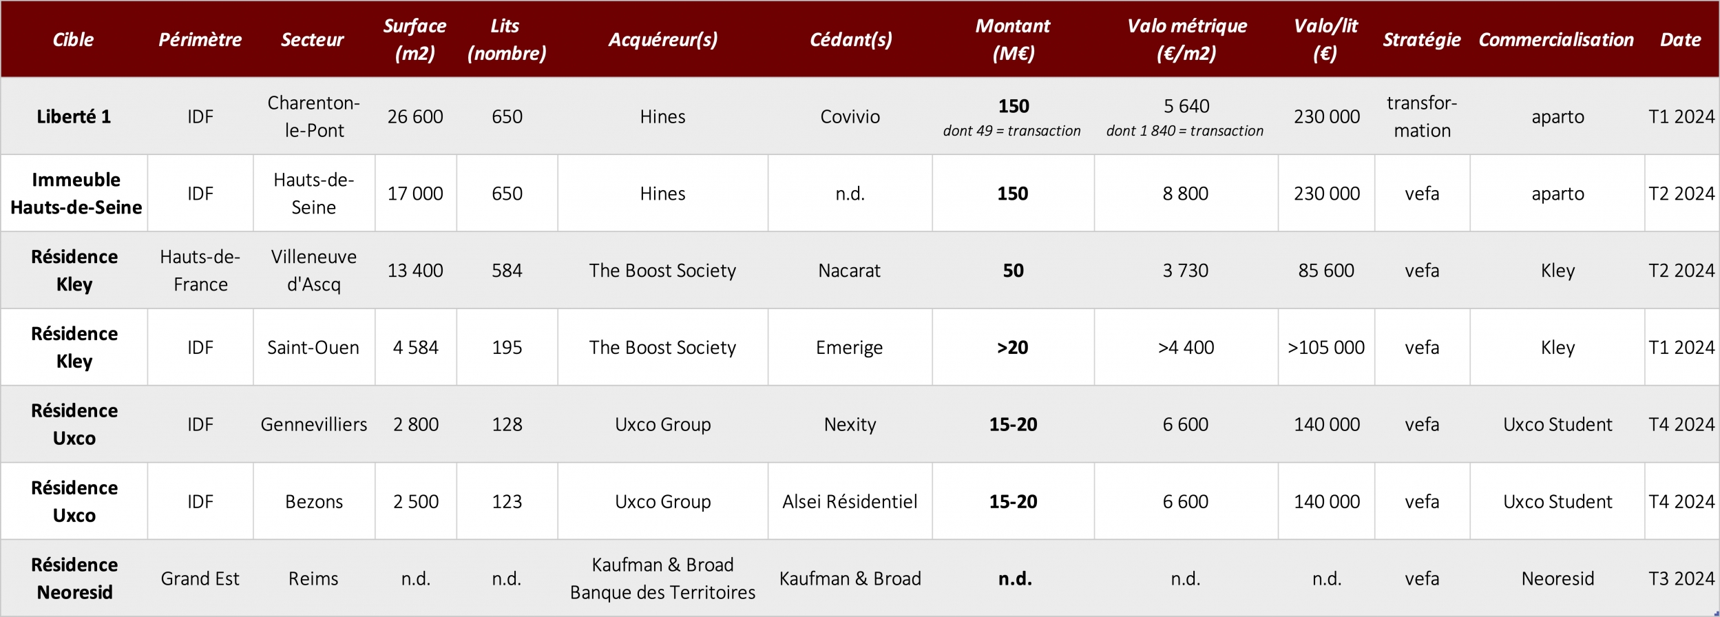The image size is (1720, 617).
Task: Click the Gennevilliers secteur cell
Action: coord(314,425)
